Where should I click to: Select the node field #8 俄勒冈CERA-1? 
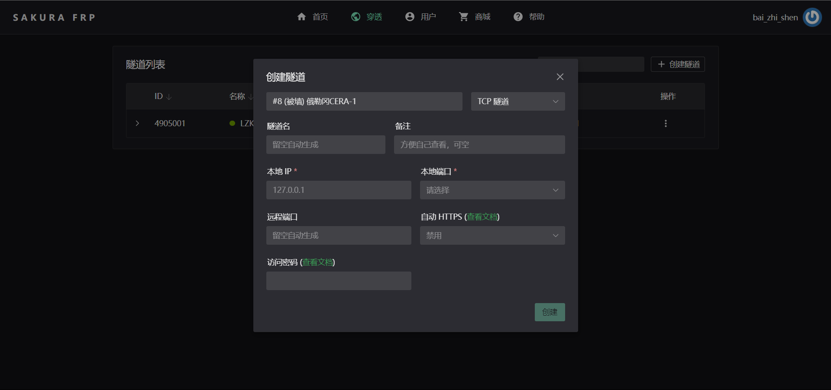coord(364,102)
